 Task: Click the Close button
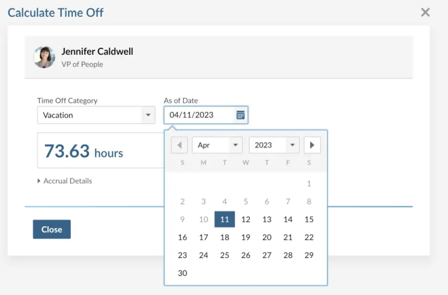pos(52,229)
